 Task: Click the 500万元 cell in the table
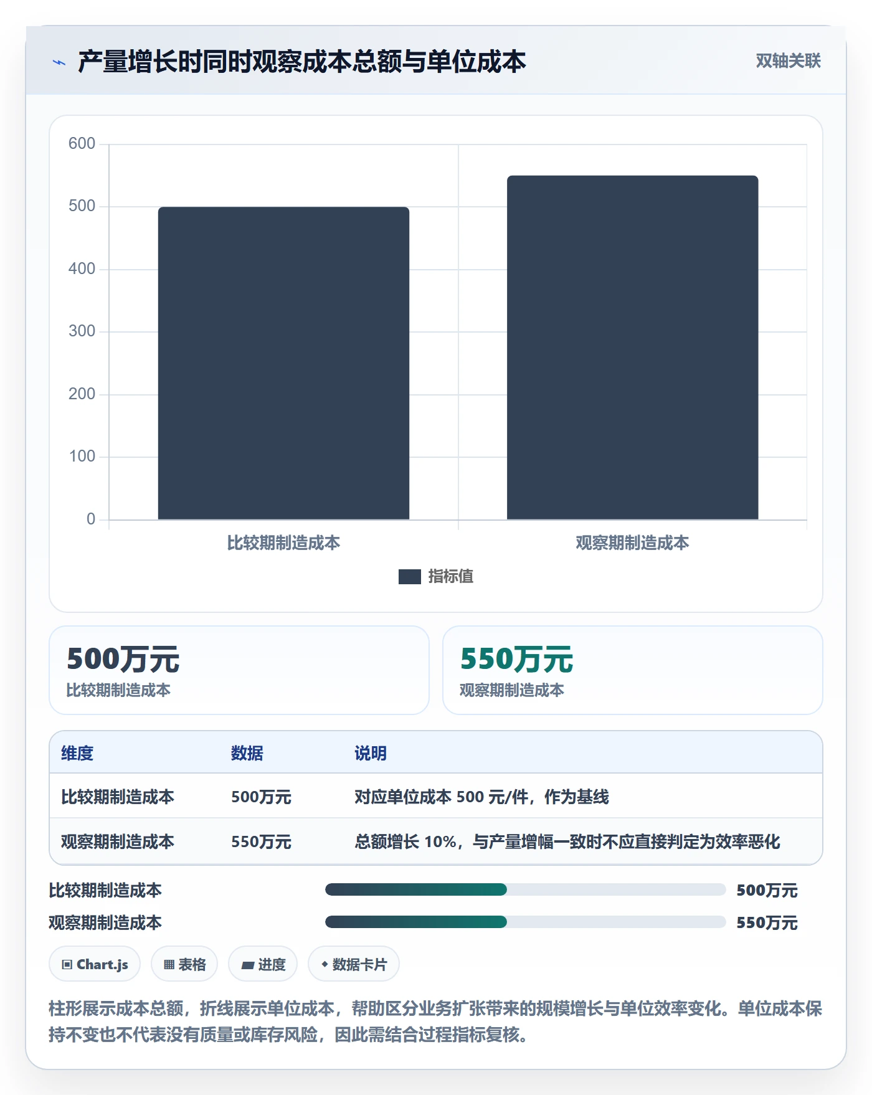point(261,797)
